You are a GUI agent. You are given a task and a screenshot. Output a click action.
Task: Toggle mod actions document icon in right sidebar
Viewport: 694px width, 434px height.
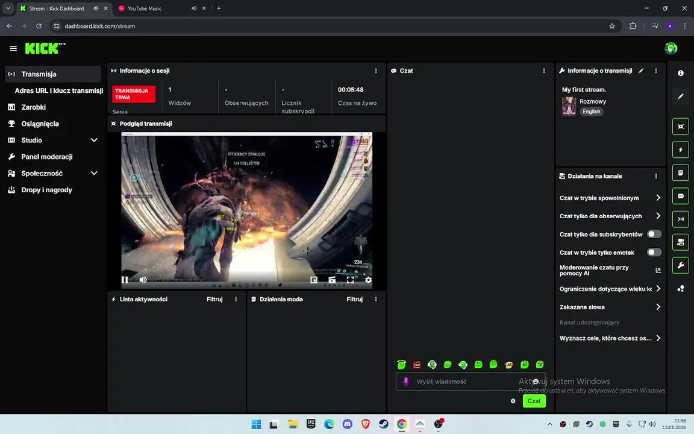tap(680, 173)
